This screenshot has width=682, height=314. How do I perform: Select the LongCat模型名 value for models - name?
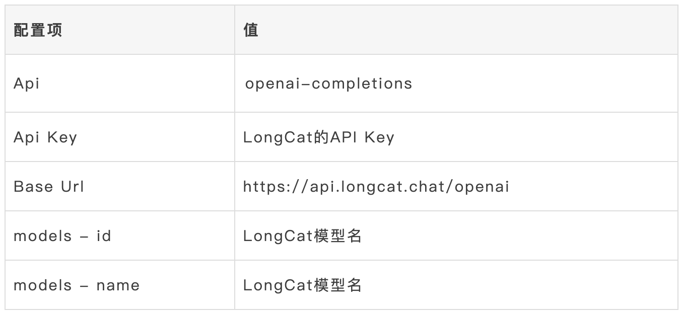(x=302, y=285)
